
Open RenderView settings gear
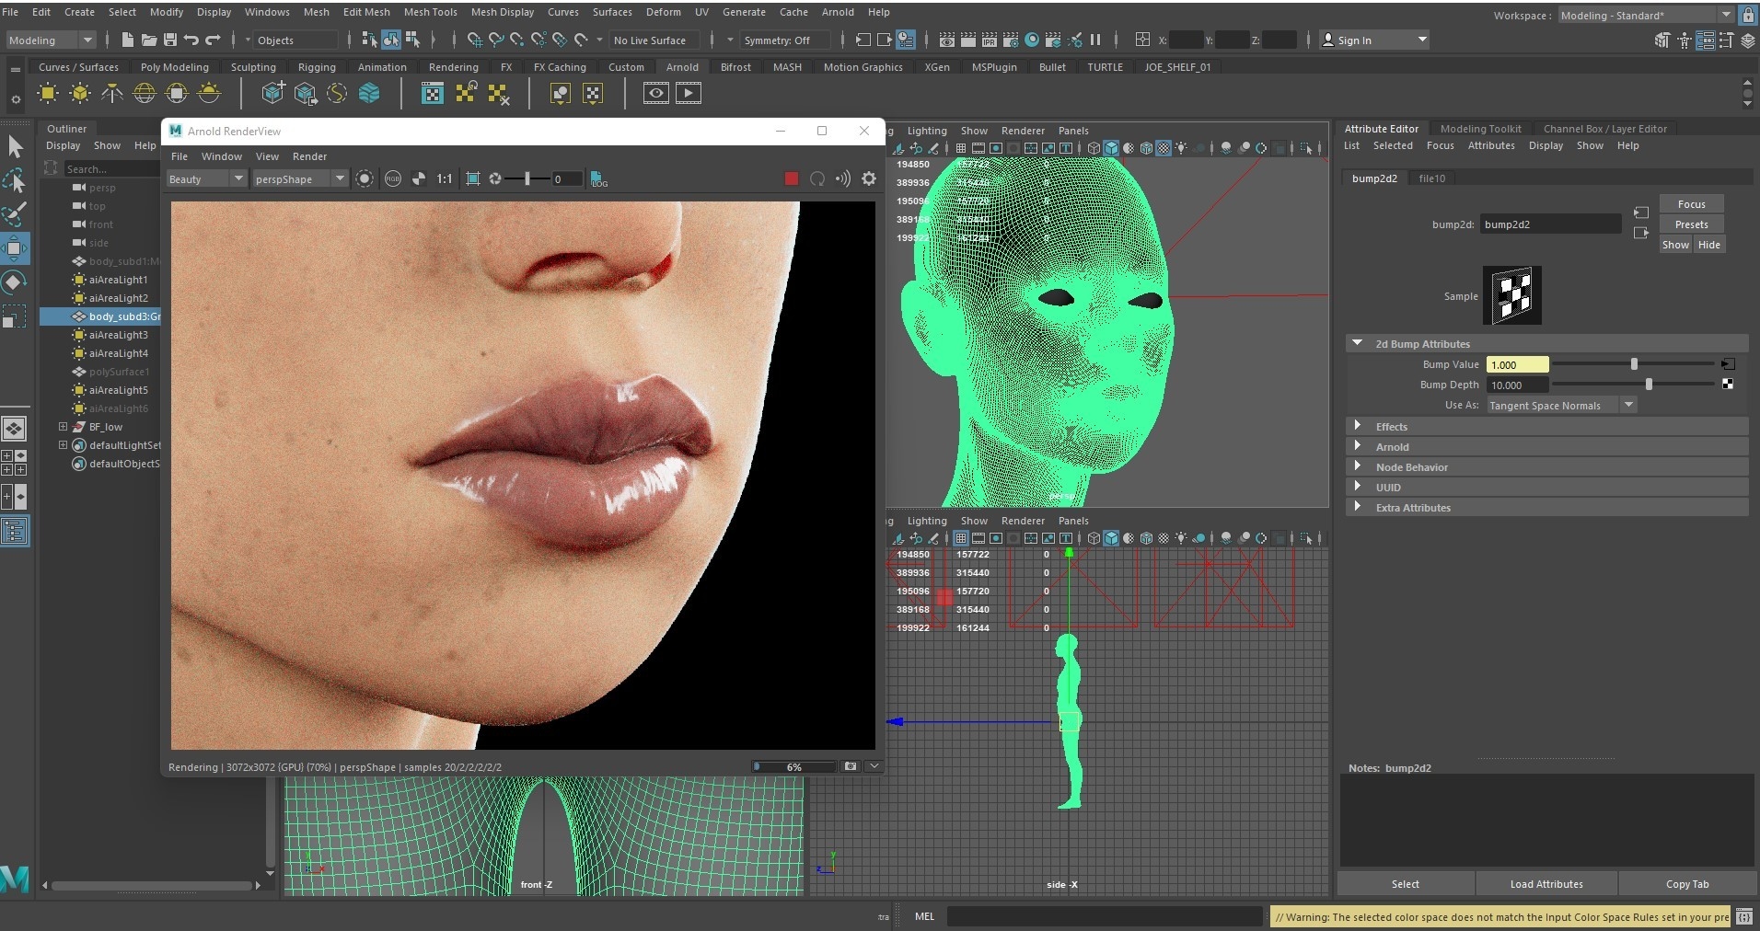[869, 178]
